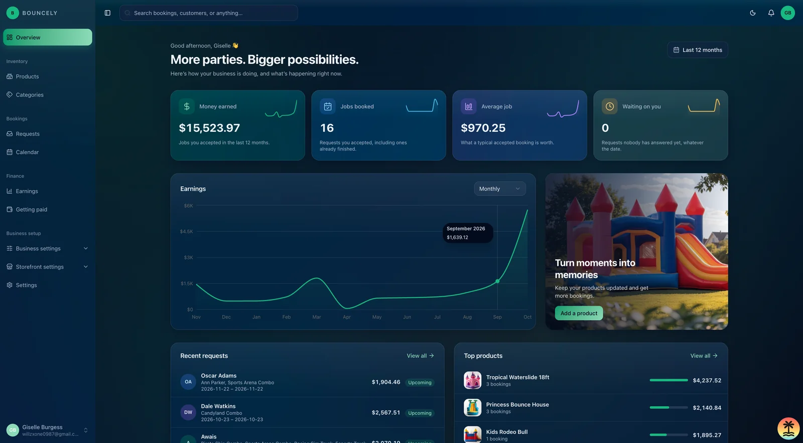Click the palm tree widget icon
Image resolution: width=803 pixels, height=443 pixels.
(788, 428)
